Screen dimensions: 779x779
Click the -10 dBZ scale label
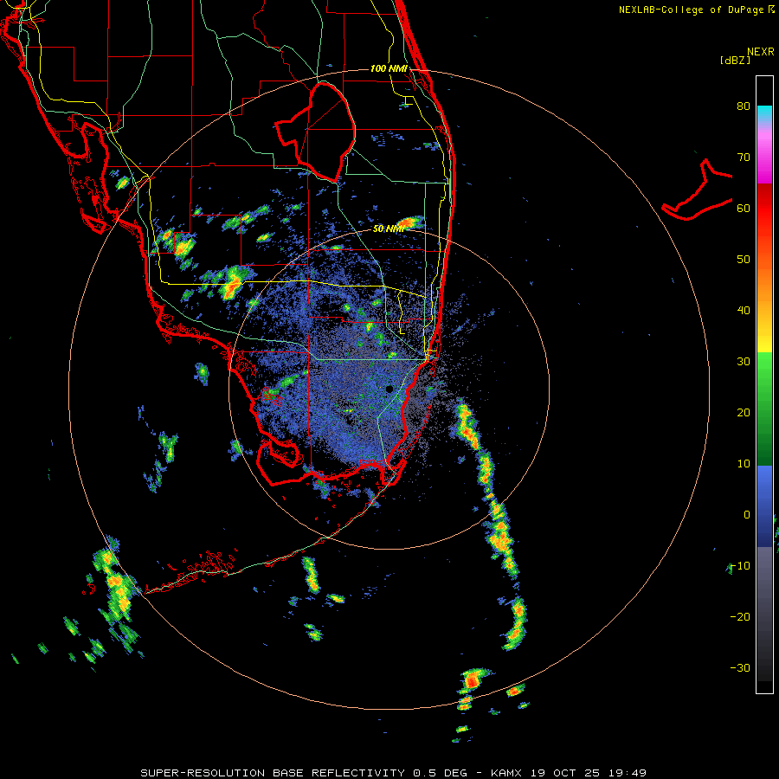pyautogui.click(x=740, y=566)
